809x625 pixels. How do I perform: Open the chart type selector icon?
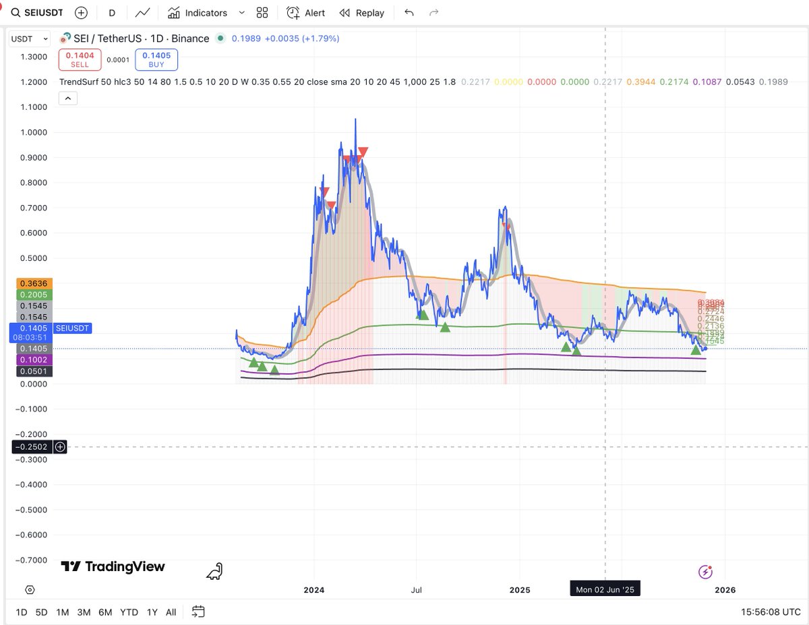143,12
